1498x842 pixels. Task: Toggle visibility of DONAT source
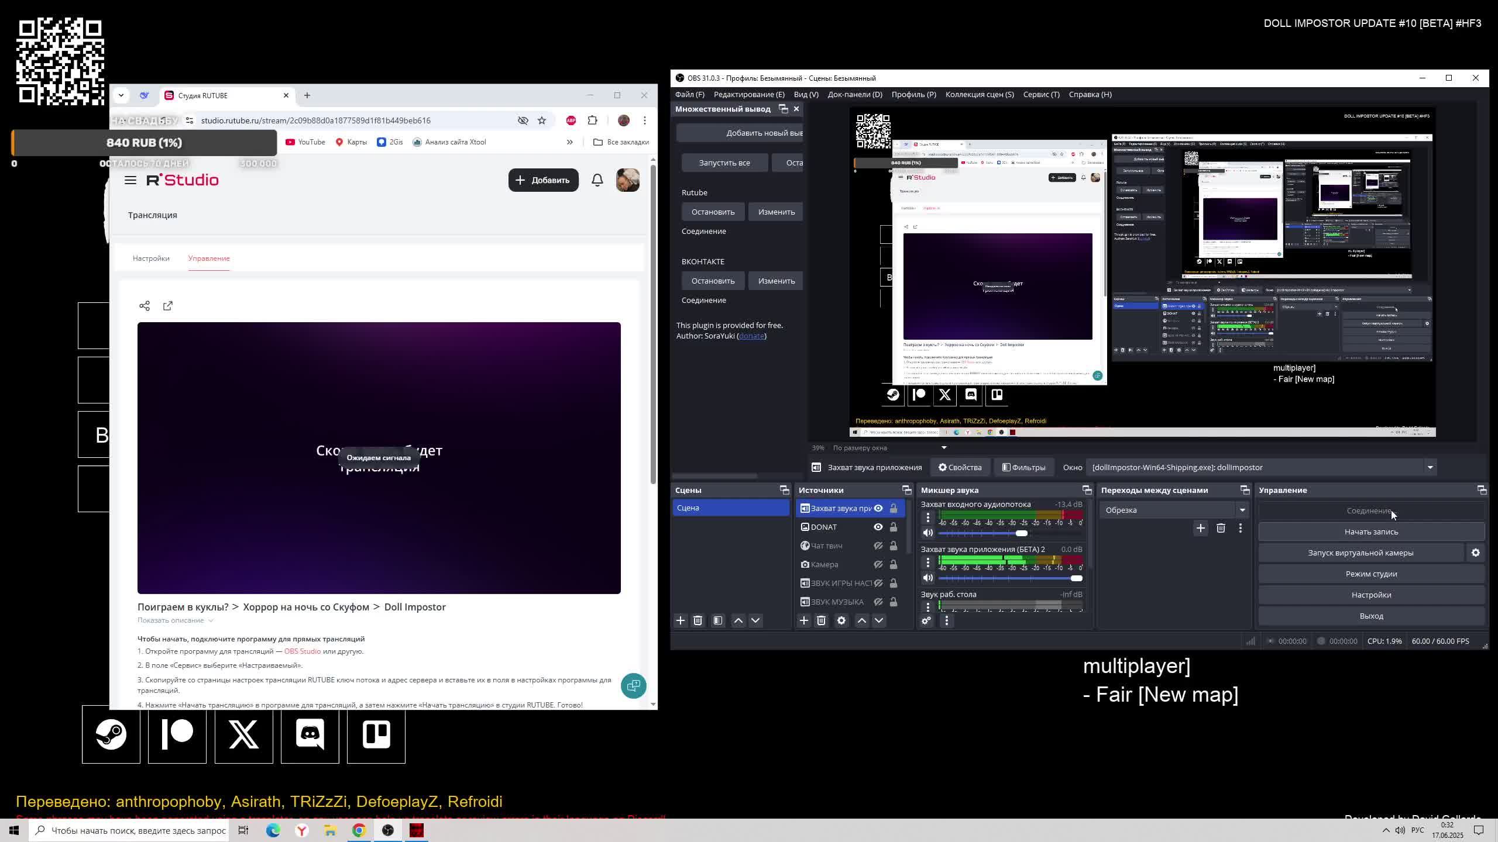878,527
